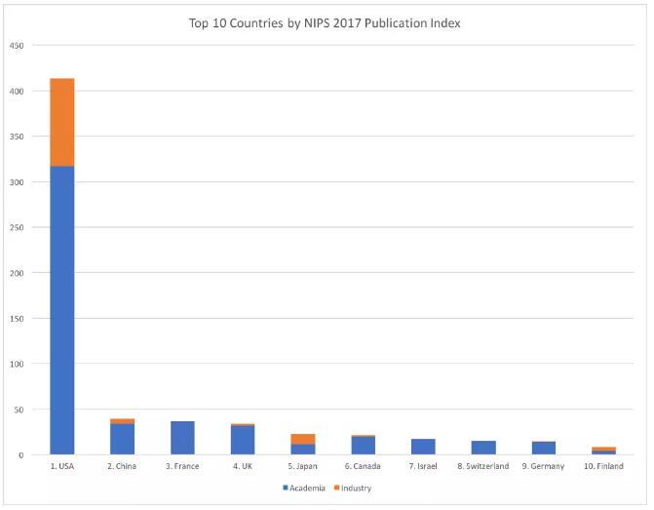The width and height of the screenshot is (654, 510).
Task: Click the '5. Japan' axis label
Action: tap(303, 466)
